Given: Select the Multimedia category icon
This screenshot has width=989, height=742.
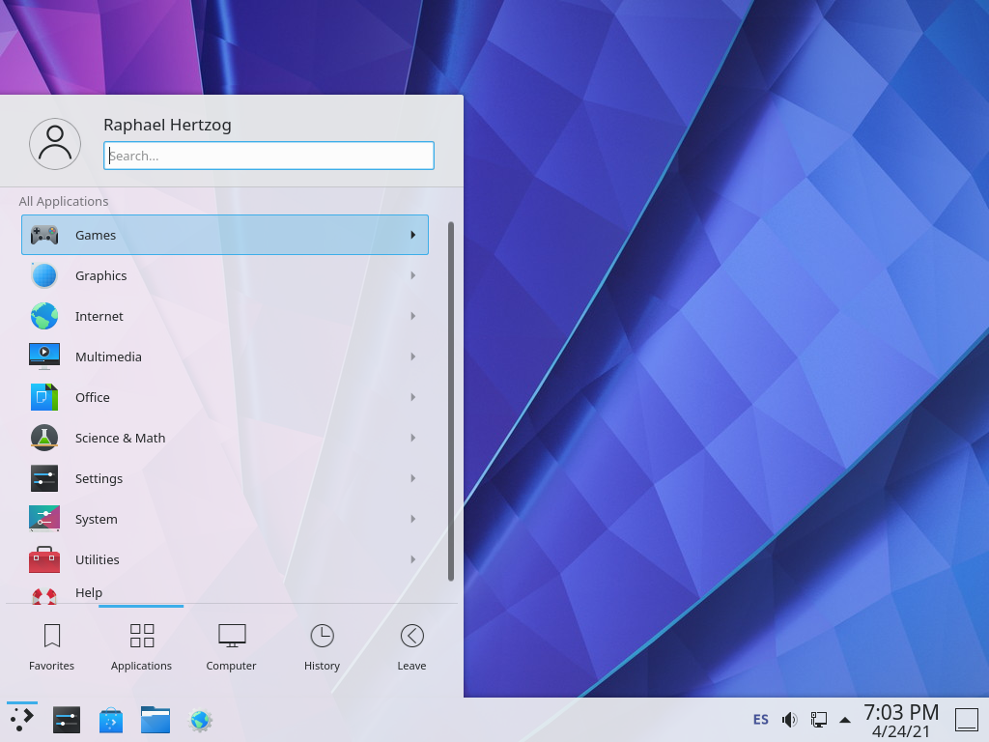Looking at the screenshot, I should click(x=43, y=357).
